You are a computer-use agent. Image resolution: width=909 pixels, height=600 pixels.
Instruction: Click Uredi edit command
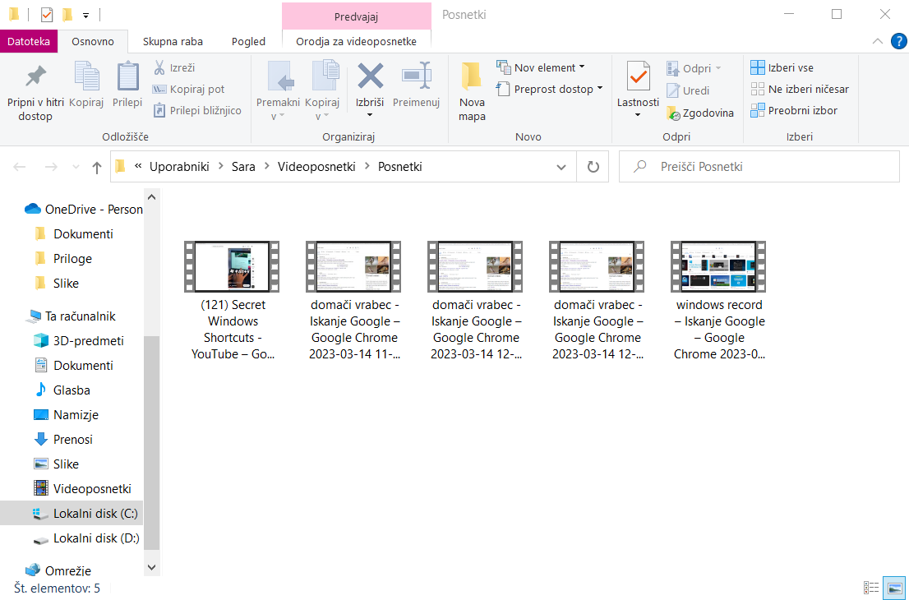click(x=688, y=90)
